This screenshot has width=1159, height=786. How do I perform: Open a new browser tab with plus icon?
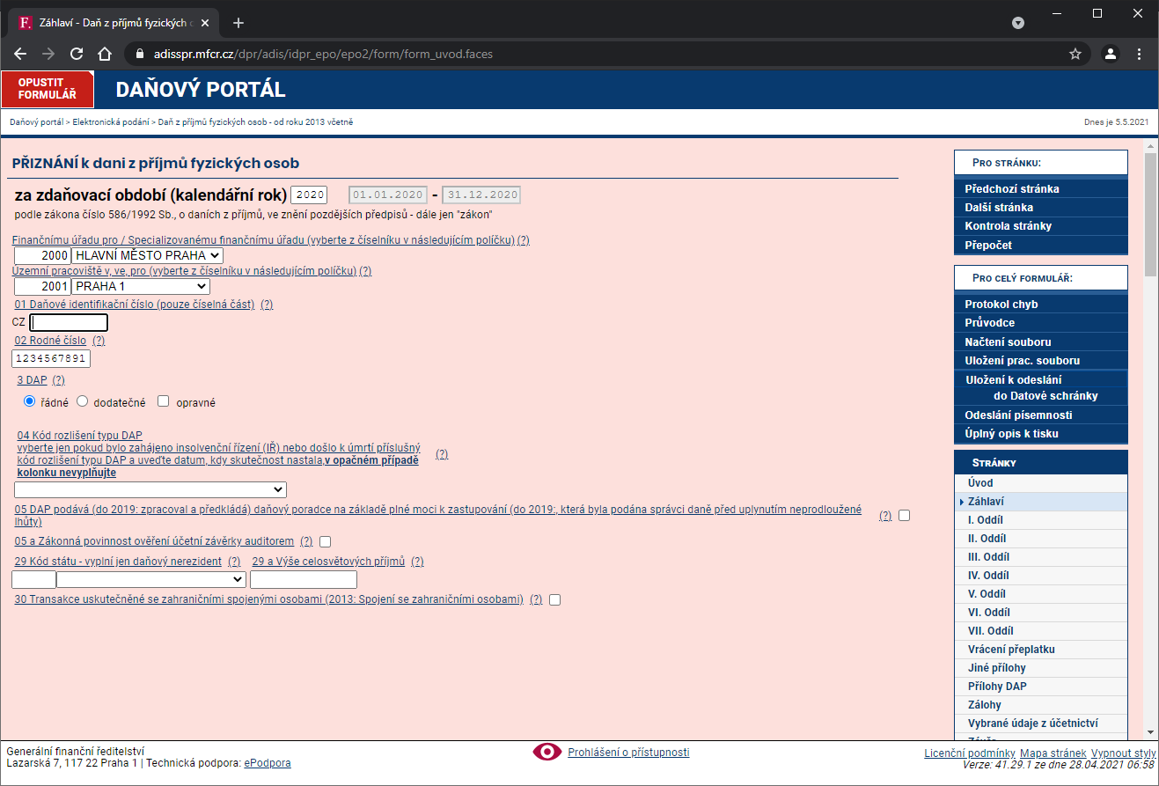click(238, 23)
